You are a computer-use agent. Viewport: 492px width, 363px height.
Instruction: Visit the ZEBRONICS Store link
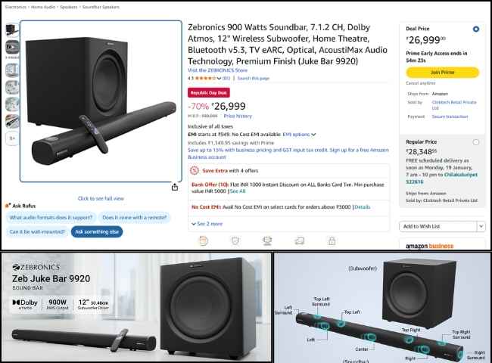217,70
